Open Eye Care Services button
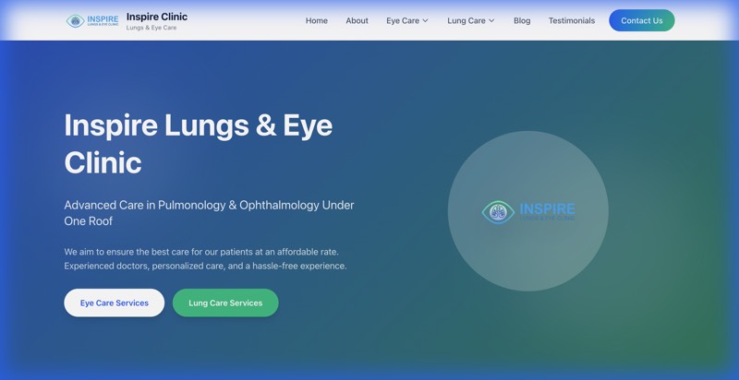This screenshot has height=380, width=739. [114, 303]
